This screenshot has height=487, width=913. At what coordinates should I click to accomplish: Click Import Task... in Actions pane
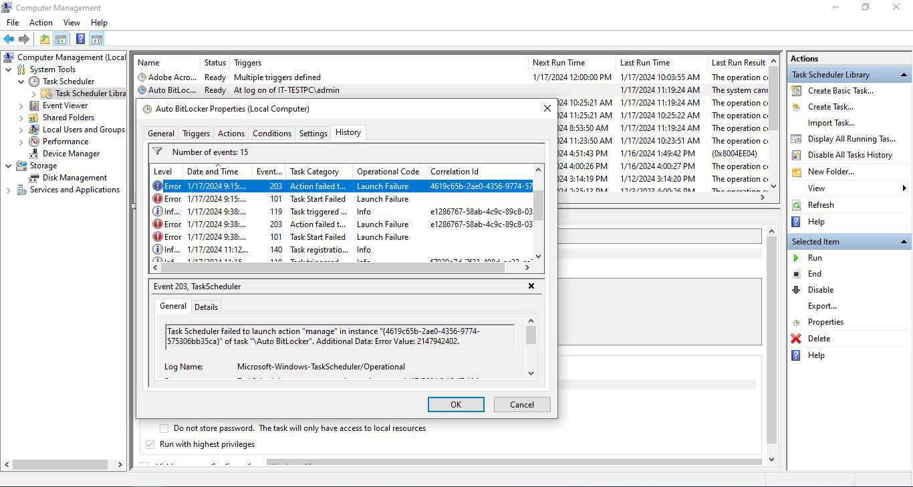(831, 123)
